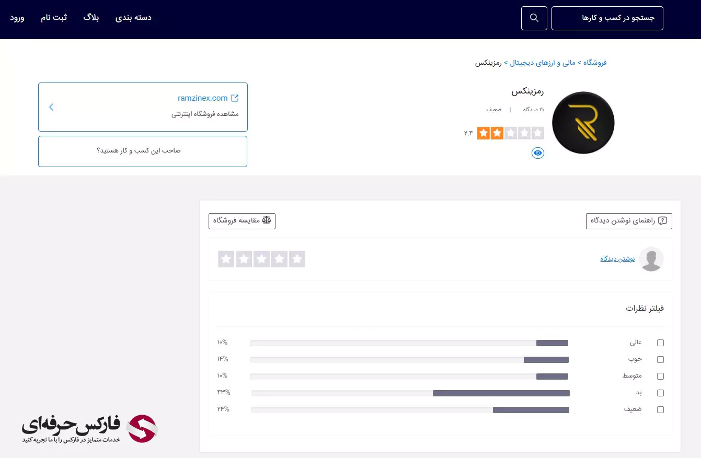Select the middle star in write-review rating
Image resolution: width=701 pixels, height=458 pixels.
261,259
